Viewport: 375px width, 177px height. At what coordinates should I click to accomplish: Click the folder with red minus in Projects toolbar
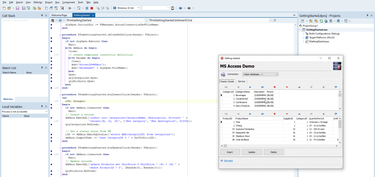(316, 21)
